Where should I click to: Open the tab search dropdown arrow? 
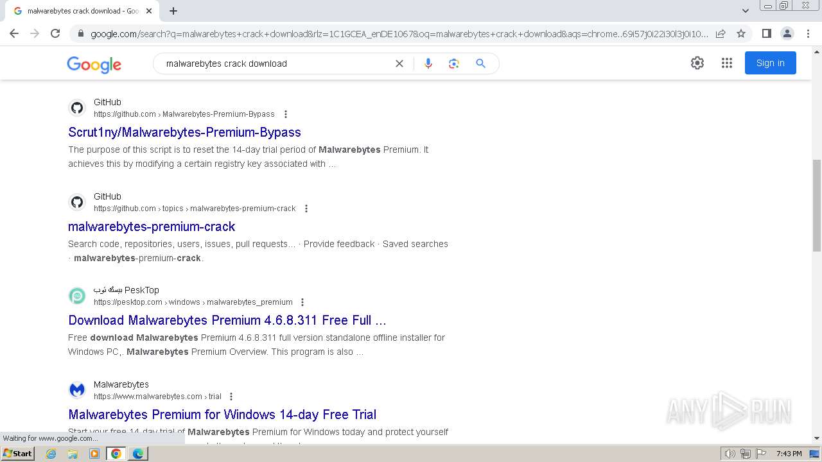(x=746, y=11)
